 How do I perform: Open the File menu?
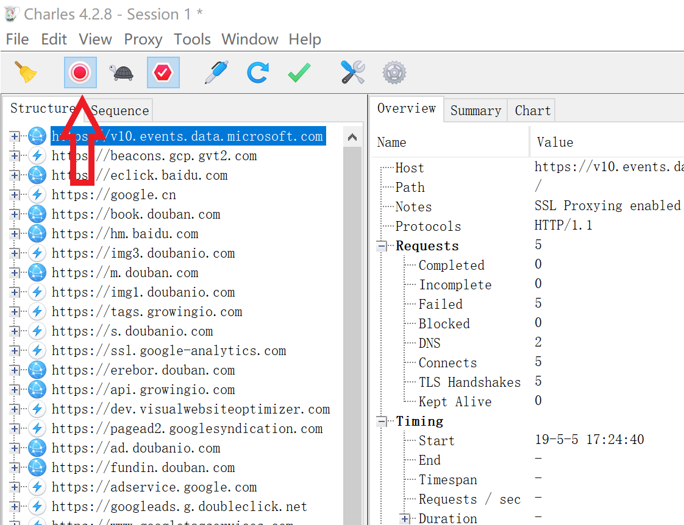click(18, 39)
